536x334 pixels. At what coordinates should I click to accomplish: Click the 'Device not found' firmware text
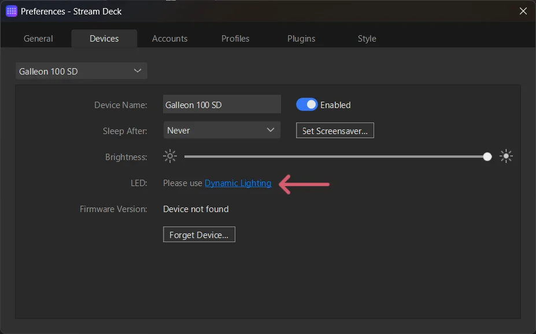tap(196, 209)
